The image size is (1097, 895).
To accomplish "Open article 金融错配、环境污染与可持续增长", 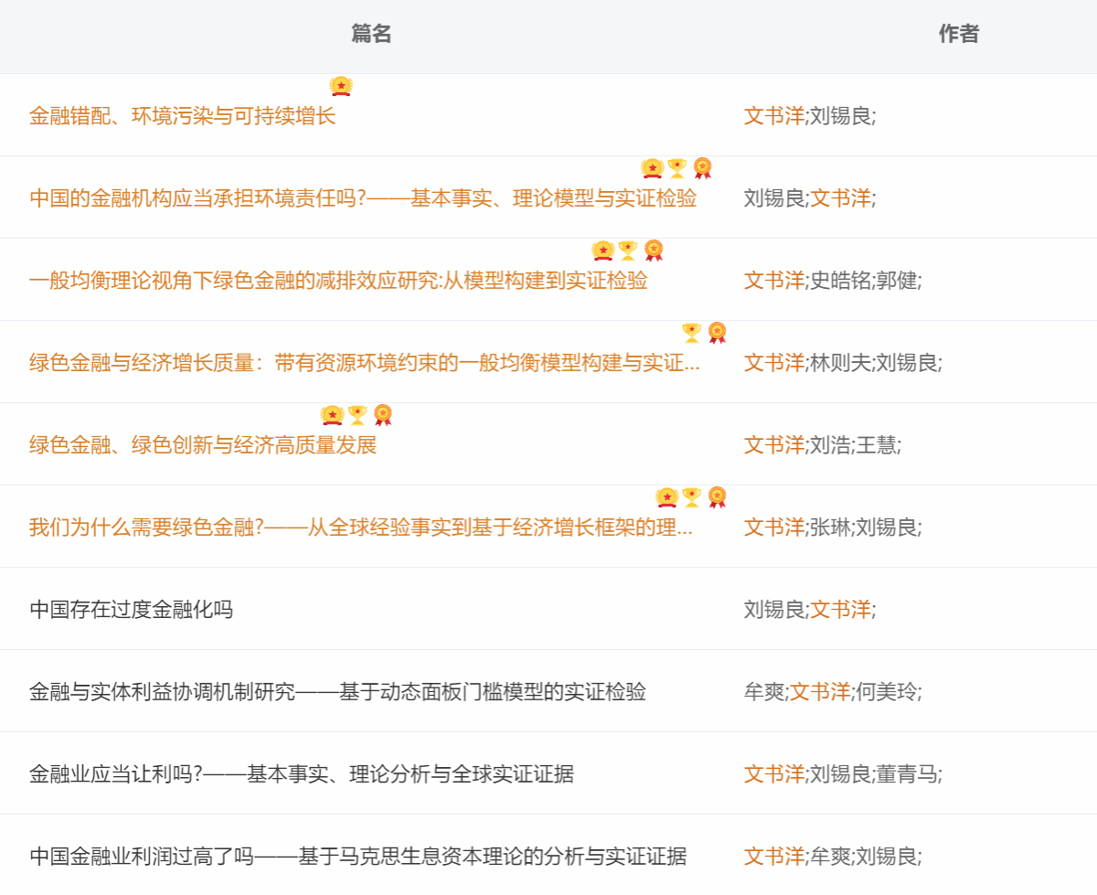I will (182, 116).
